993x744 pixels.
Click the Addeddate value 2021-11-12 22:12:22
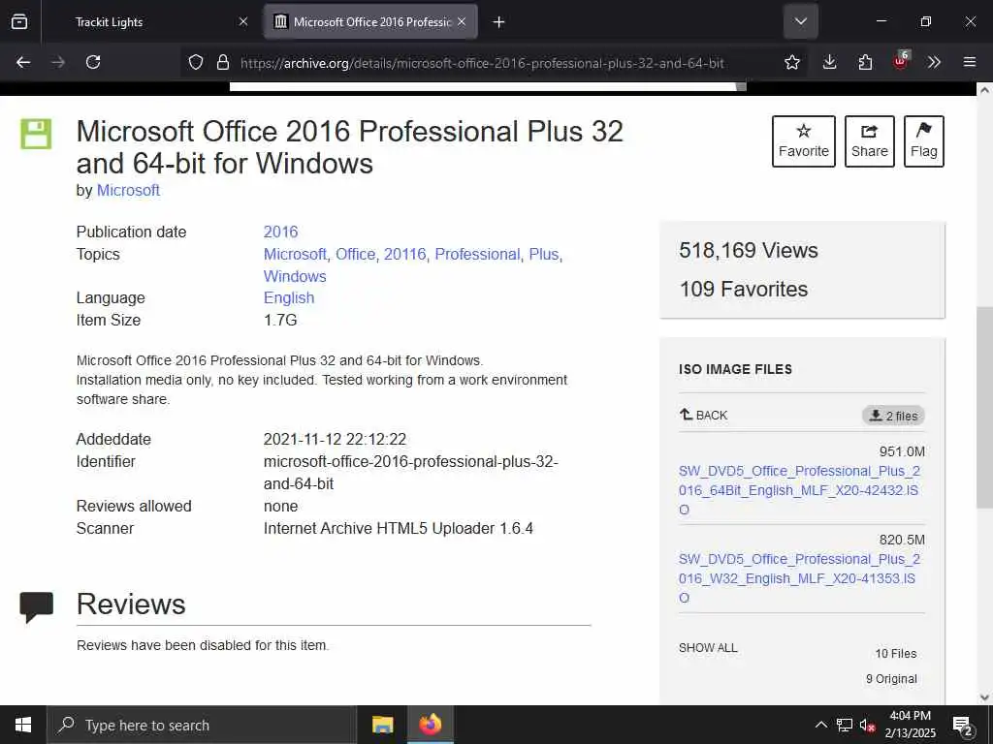(x=335, y=439)
